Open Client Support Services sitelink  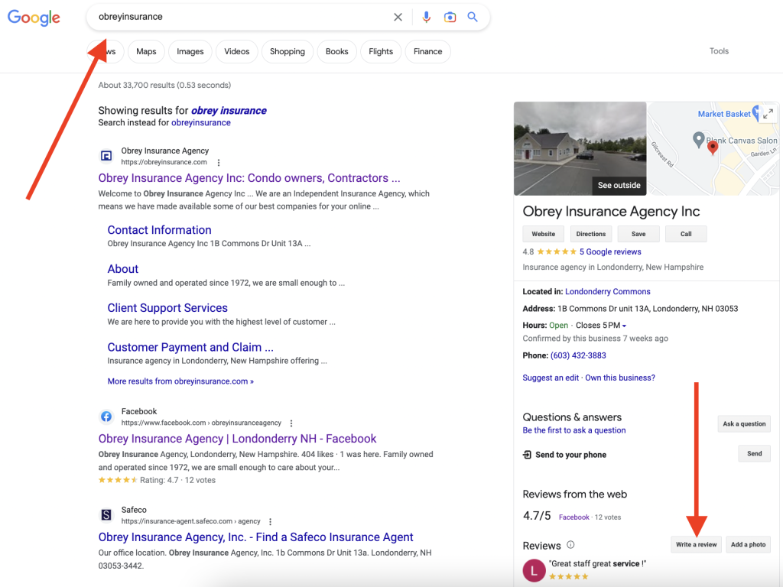pos(167,308)
